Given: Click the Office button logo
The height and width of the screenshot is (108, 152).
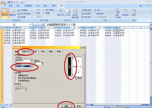Looking at the screenshot, I should coord(3,3).
